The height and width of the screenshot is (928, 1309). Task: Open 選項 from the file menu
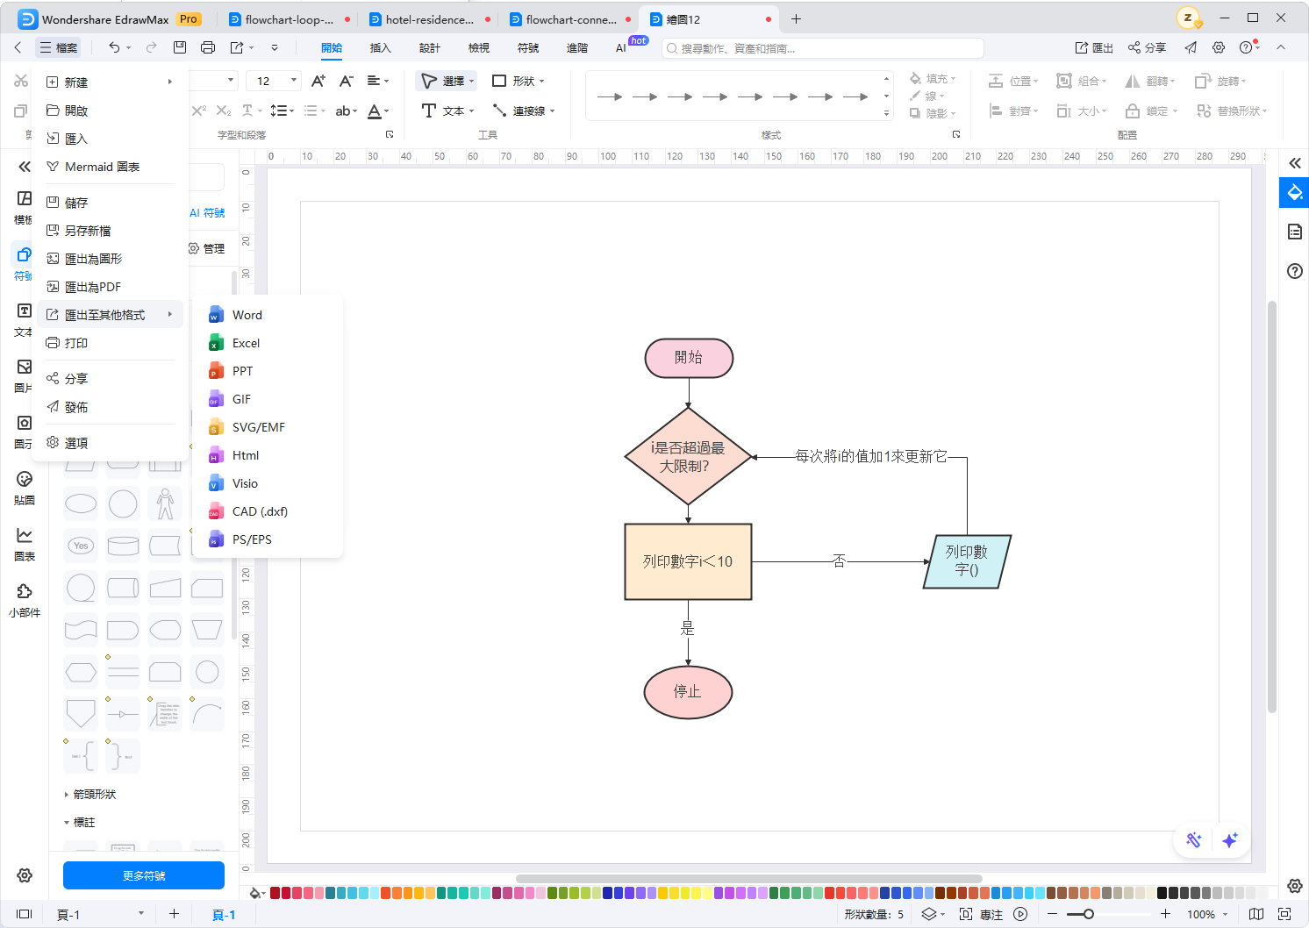pyautogui.click(x=110, y=443)
